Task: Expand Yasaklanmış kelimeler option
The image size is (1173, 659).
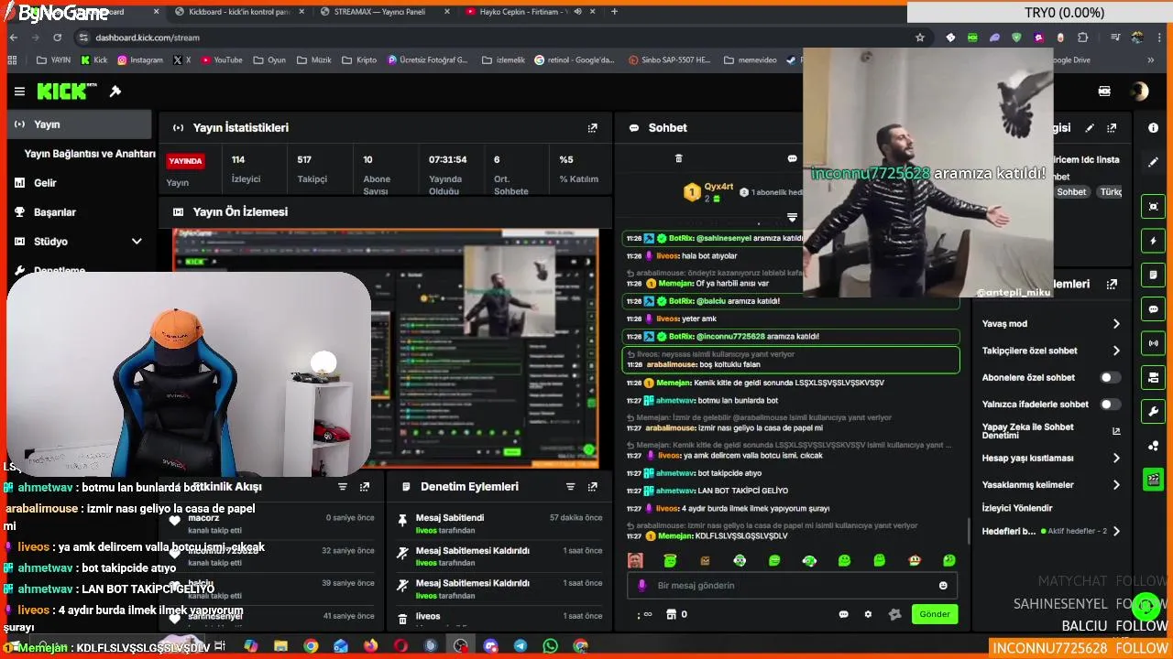Action: tap(1116, 485)
